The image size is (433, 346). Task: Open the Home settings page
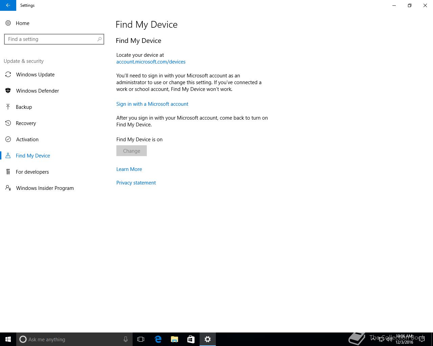pos(22,23)
